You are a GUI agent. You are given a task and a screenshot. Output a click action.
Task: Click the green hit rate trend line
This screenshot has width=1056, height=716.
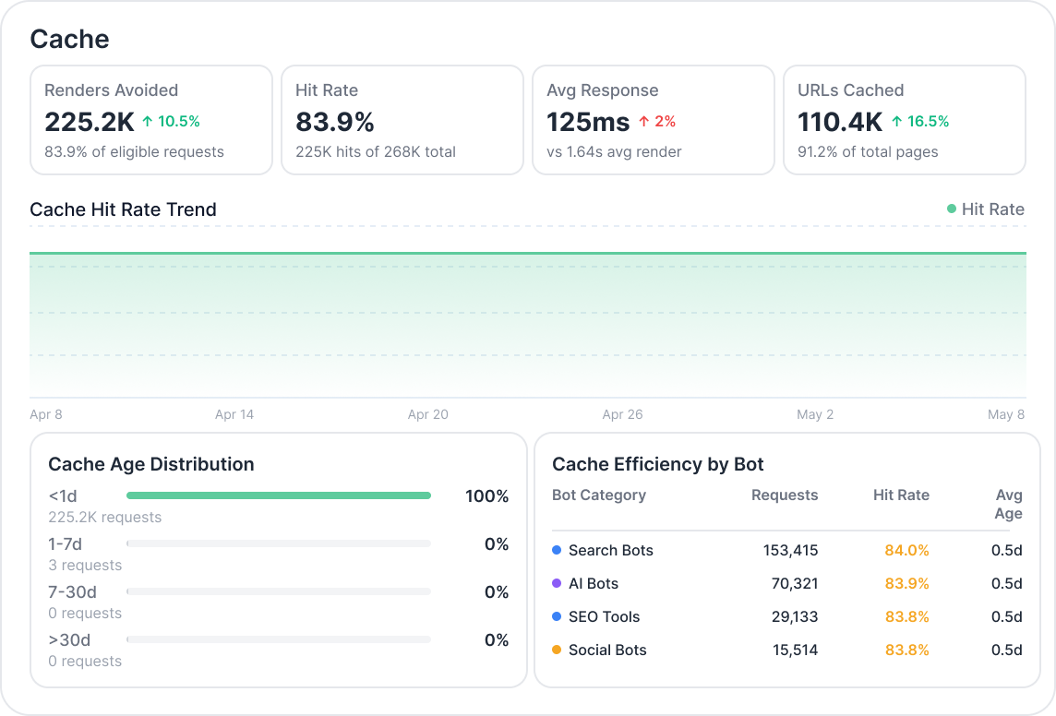[528, 253]
